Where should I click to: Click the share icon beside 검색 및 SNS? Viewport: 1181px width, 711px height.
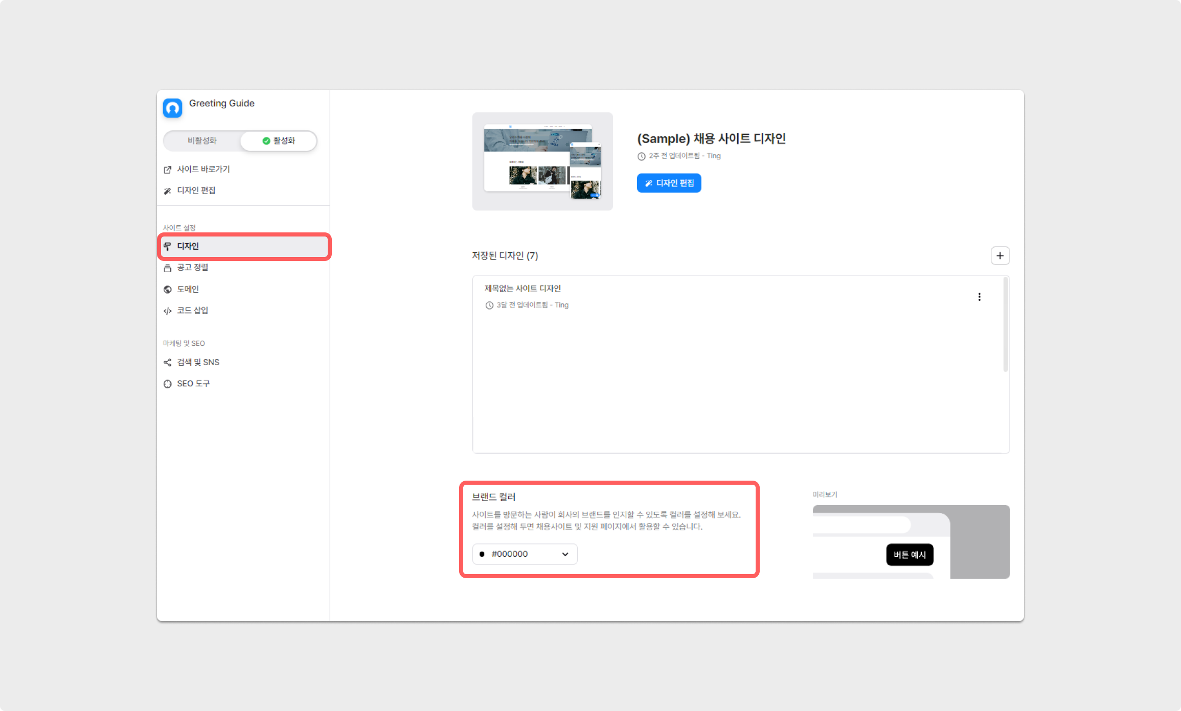[x=167, y=363]
